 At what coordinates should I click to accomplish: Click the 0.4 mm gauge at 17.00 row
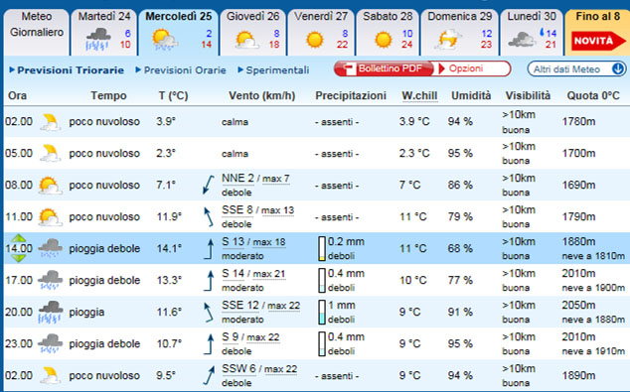(322, 281)
